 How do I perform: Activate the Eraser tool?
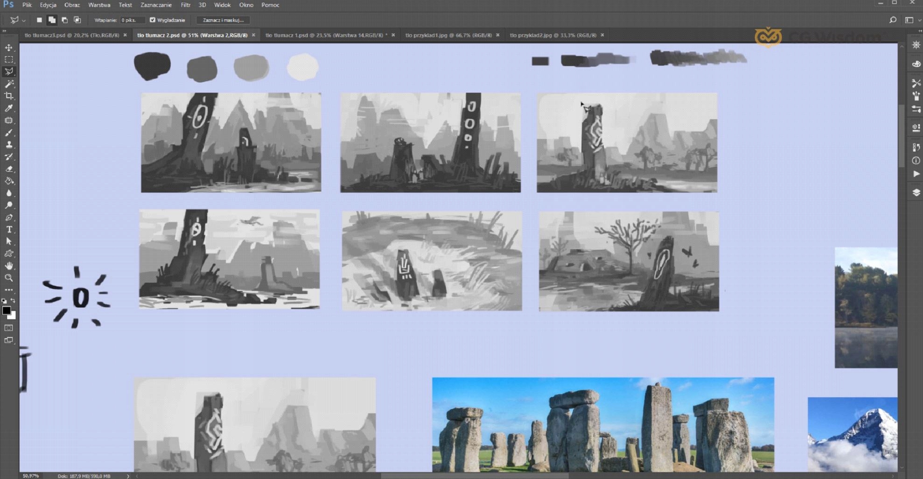(x=9, y=169)
